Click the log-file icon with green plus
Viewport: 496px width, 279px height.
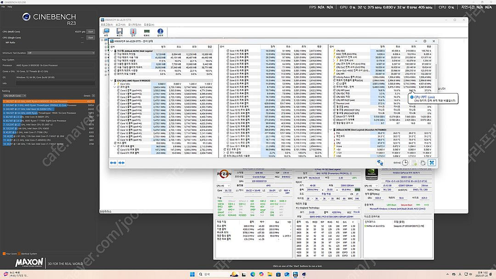[414, 163]
